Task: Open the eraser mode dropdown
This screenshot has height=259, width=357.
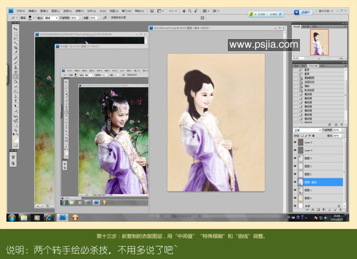Action: pos(51,18)
